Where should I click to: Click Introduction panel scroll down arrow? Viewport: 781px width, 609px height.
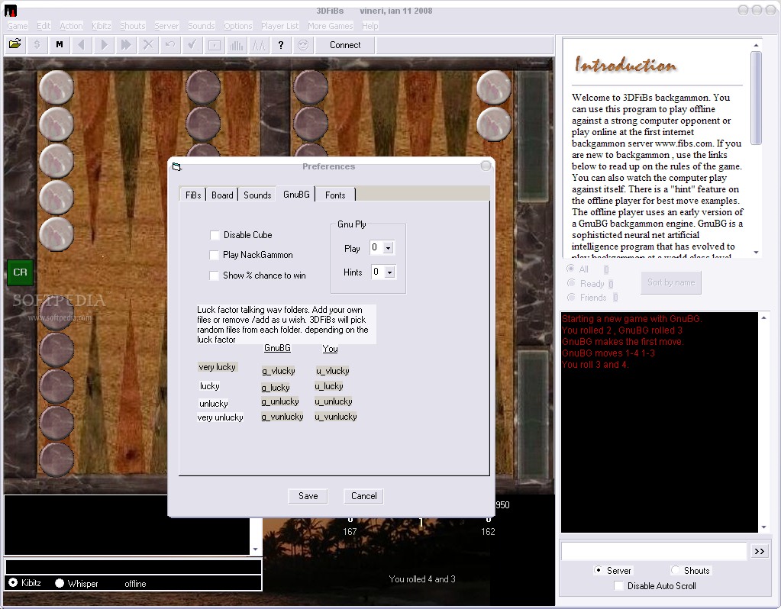[x=756, y=253]
